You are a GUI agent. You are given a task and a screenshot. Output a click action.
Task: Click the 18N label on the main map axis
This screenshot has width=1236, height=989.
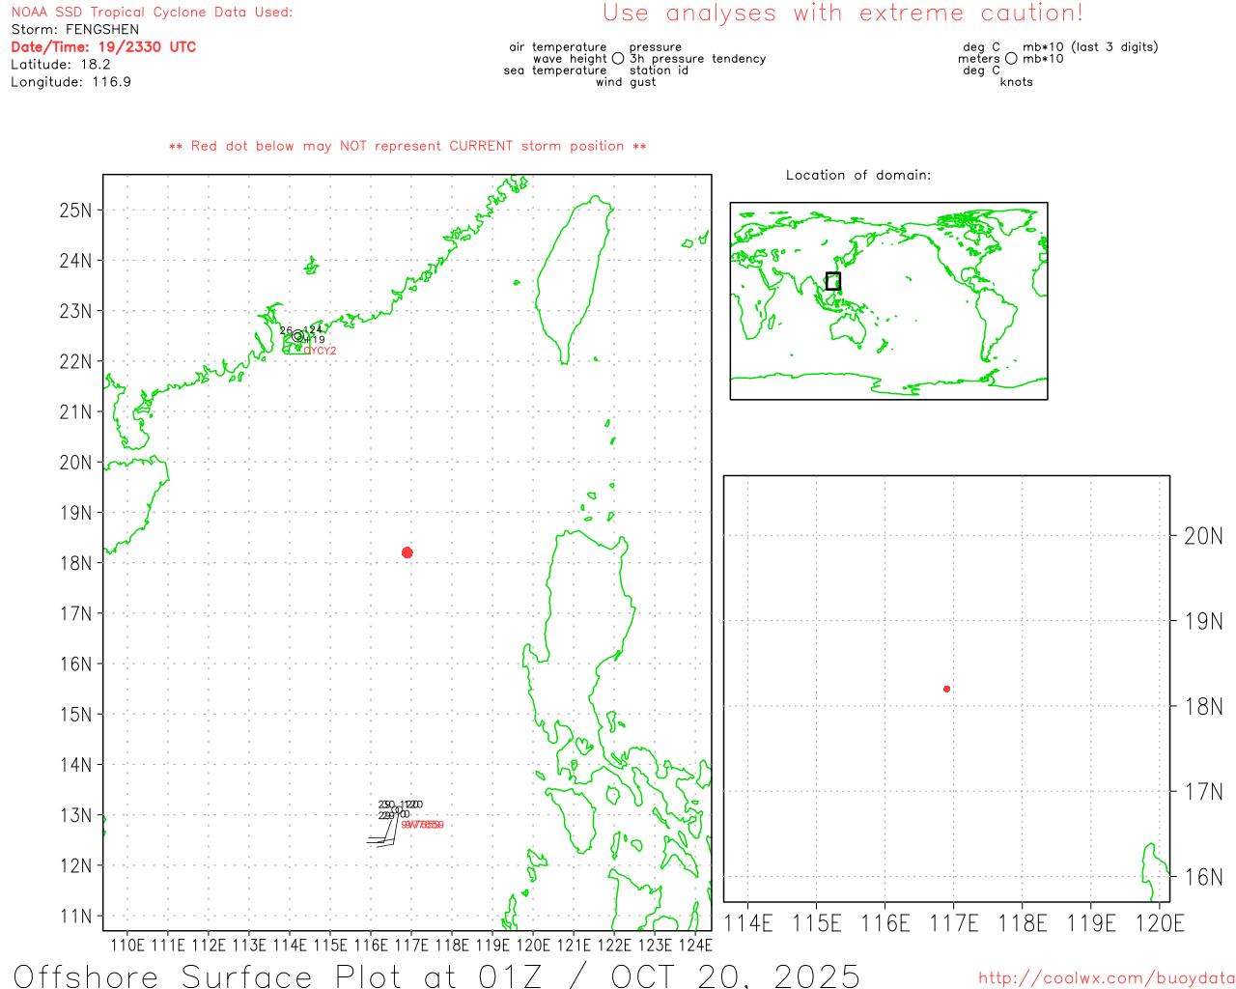(x=76, y=563)
